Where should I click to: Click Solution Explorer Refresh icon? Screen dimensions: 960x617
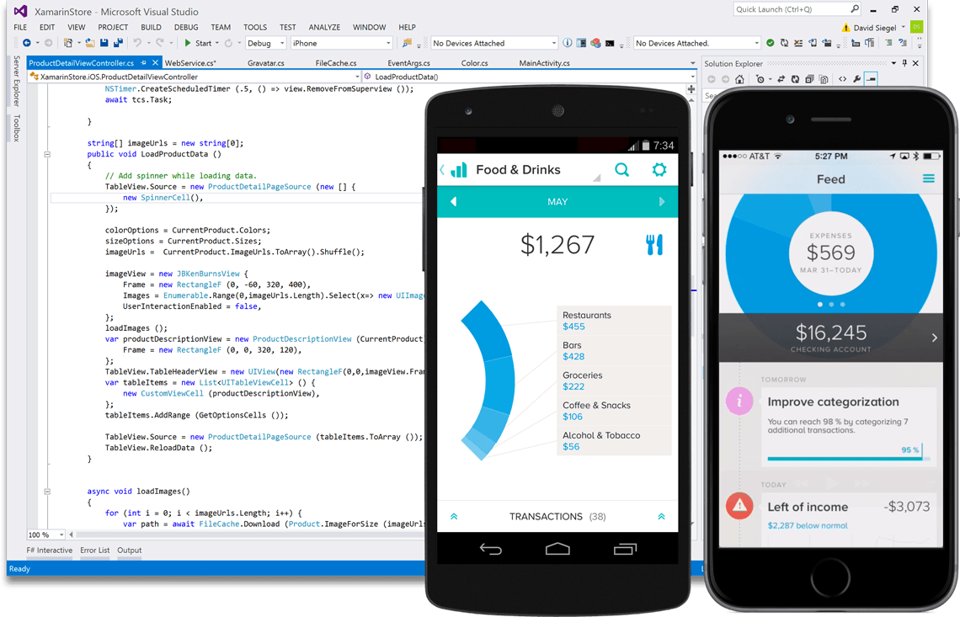coord(795,79)
